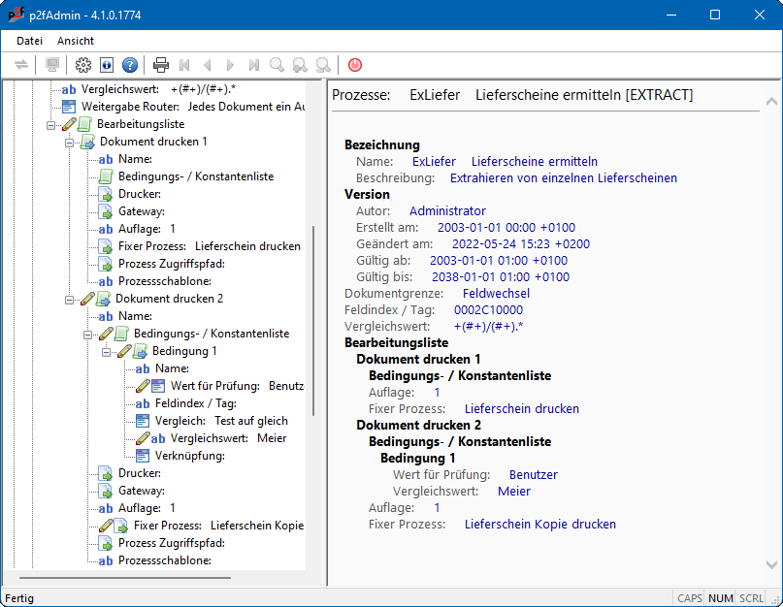Click the Weitergabe Router form icon
The image size is (783, 607).
[69, 107]
